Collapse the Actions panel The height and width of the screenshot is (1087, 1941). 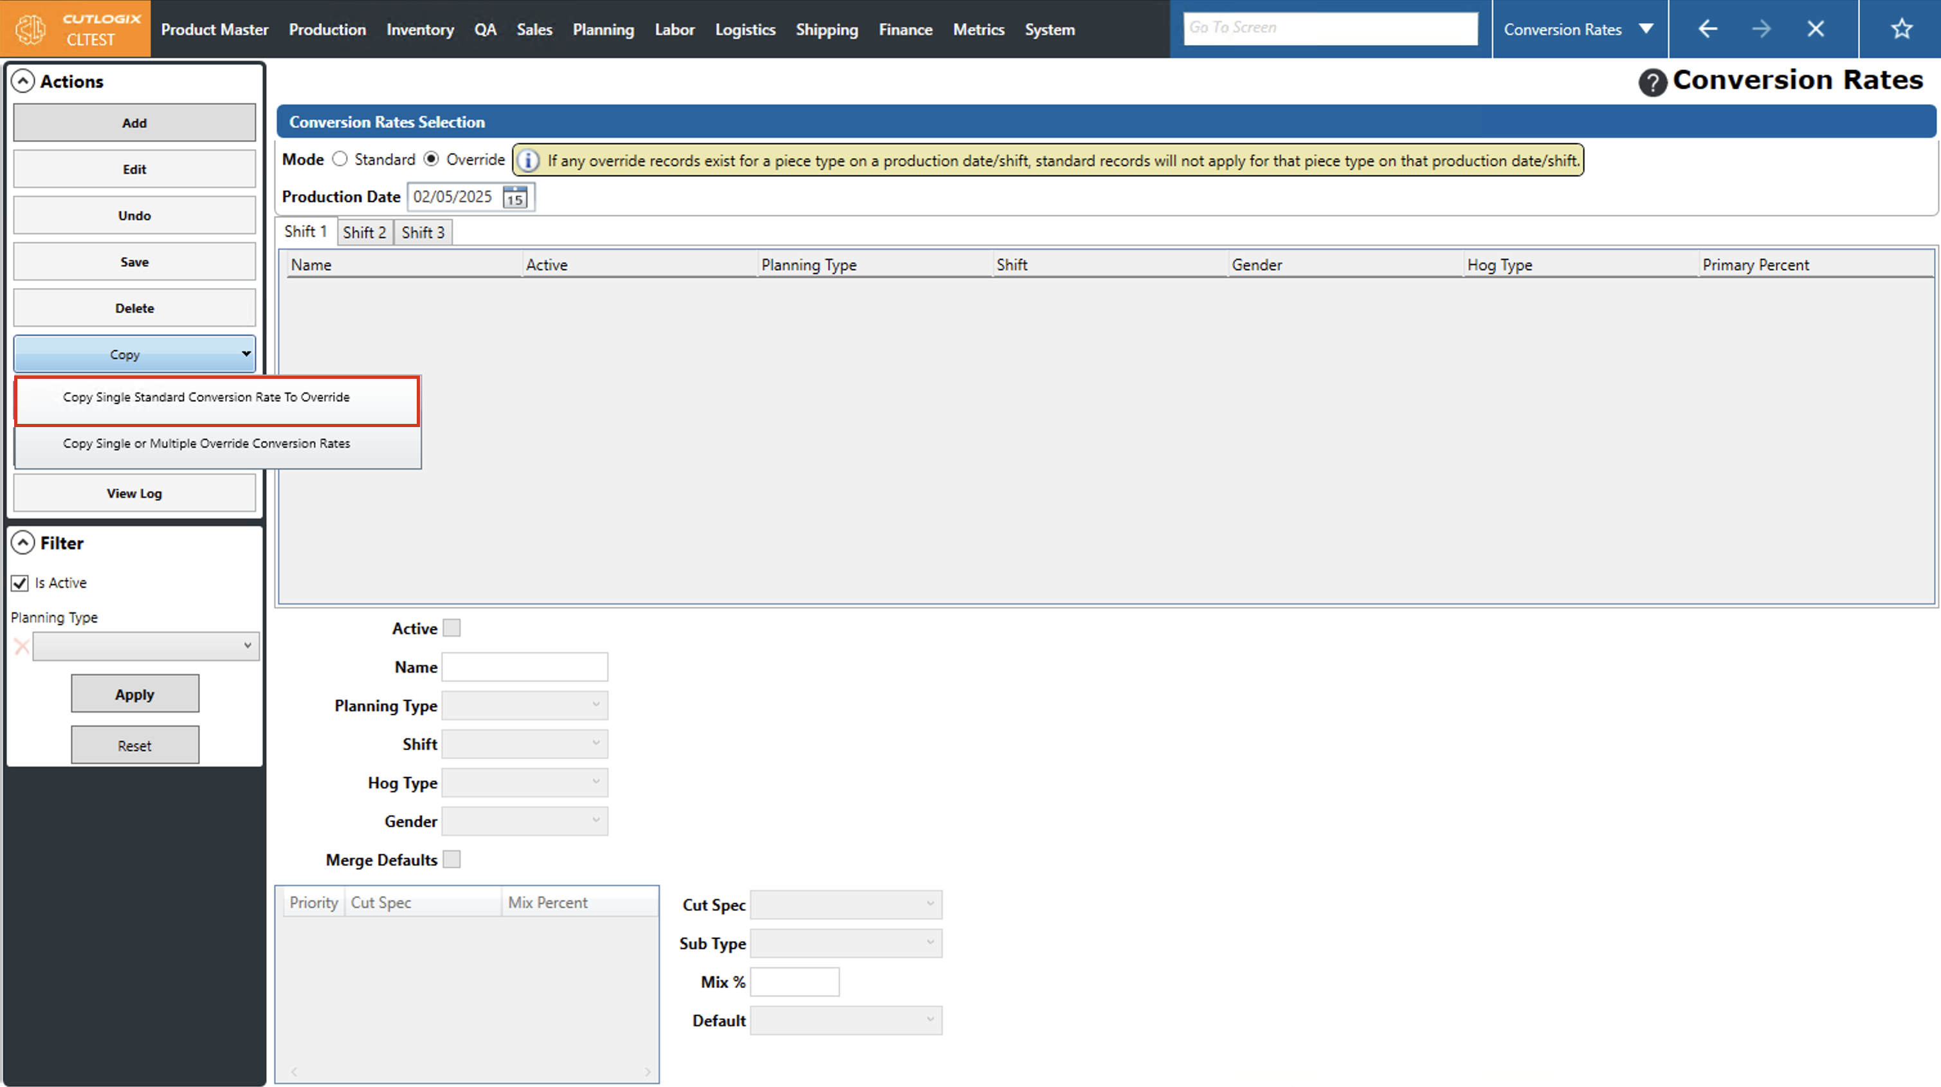(23, 80)
